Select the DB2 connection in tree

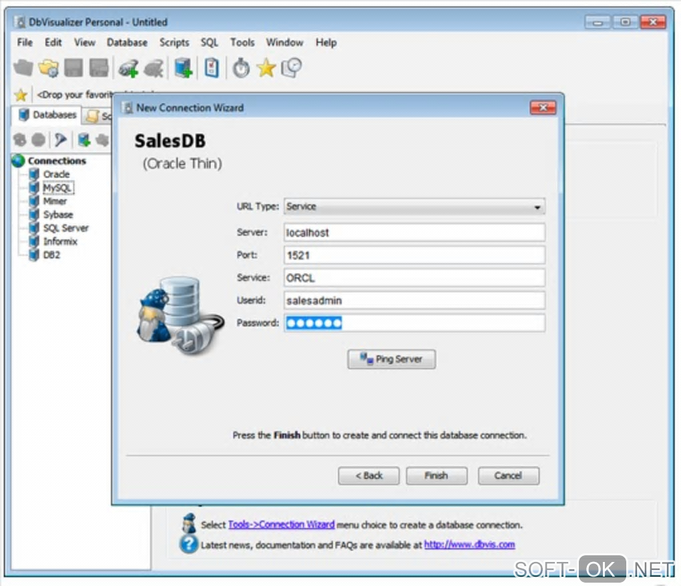click(51, 255)
